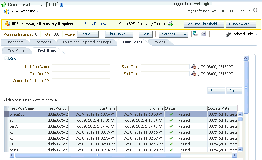Click the Set Time Threshold button
The height and width of the screenshot is (160, 262).
203,24
